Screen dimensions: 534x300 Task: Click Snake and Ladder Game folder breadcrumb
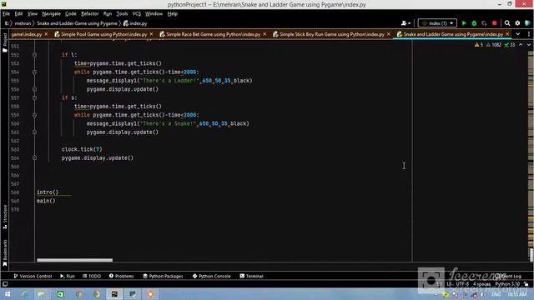click(x=77, y=23)
